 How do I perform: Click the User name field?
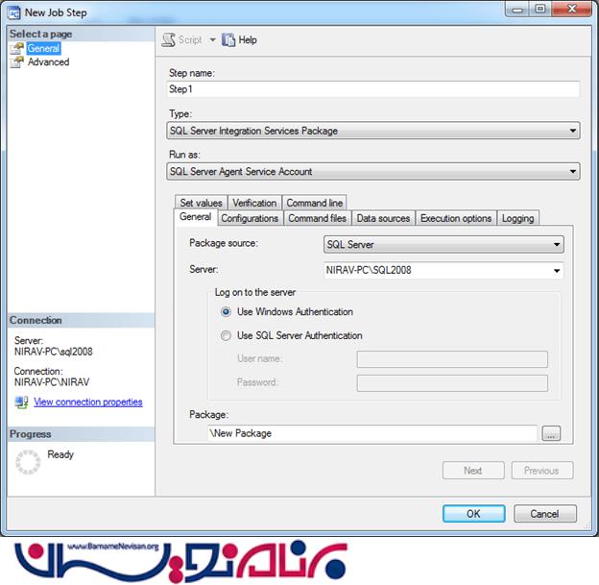(452, 359)
